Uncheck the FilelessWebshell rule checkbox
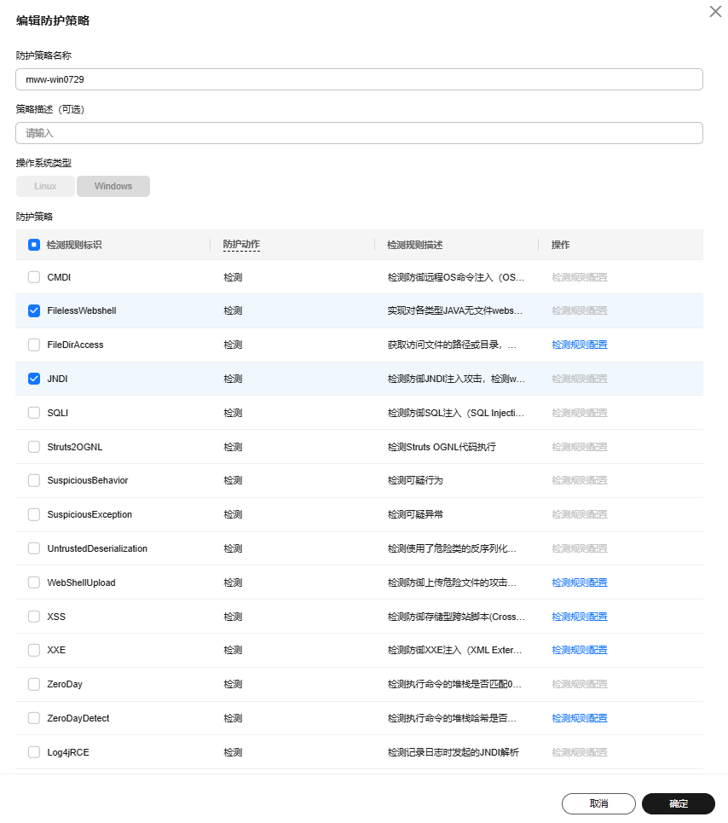 coord(34,310)
